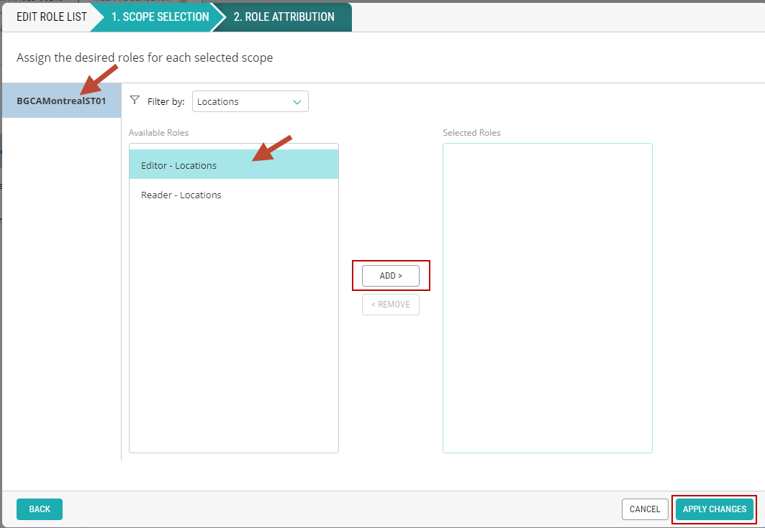Click the Selected Roles heading
Viewport: 765px width, 528px height.
pos(471,133)
